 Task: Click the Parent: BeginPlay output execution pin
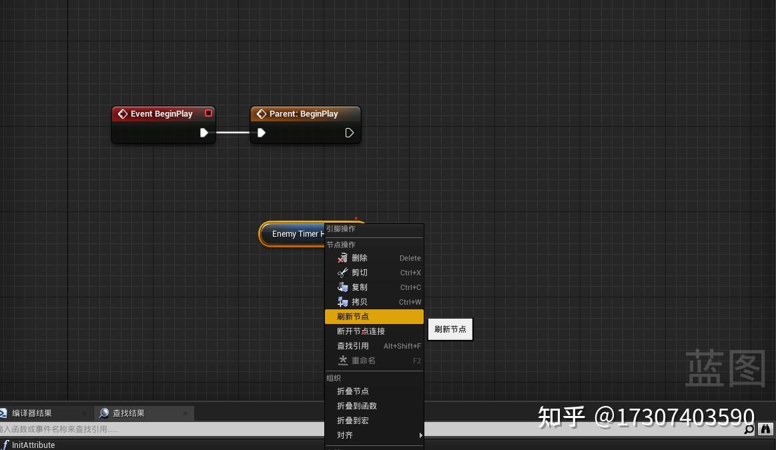[x=349, y=133]
